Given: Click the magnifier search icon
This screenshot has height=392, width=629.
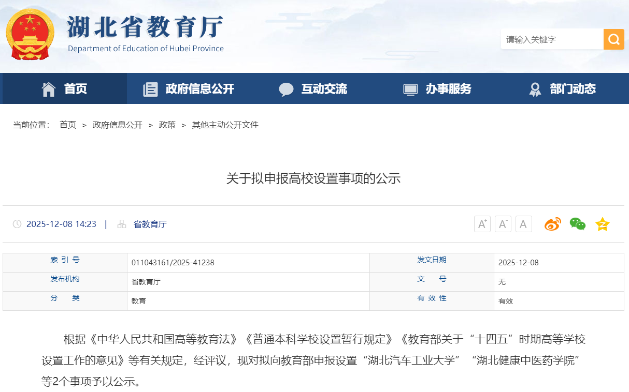Looking at the screenshot, I should tap(614, 39).
